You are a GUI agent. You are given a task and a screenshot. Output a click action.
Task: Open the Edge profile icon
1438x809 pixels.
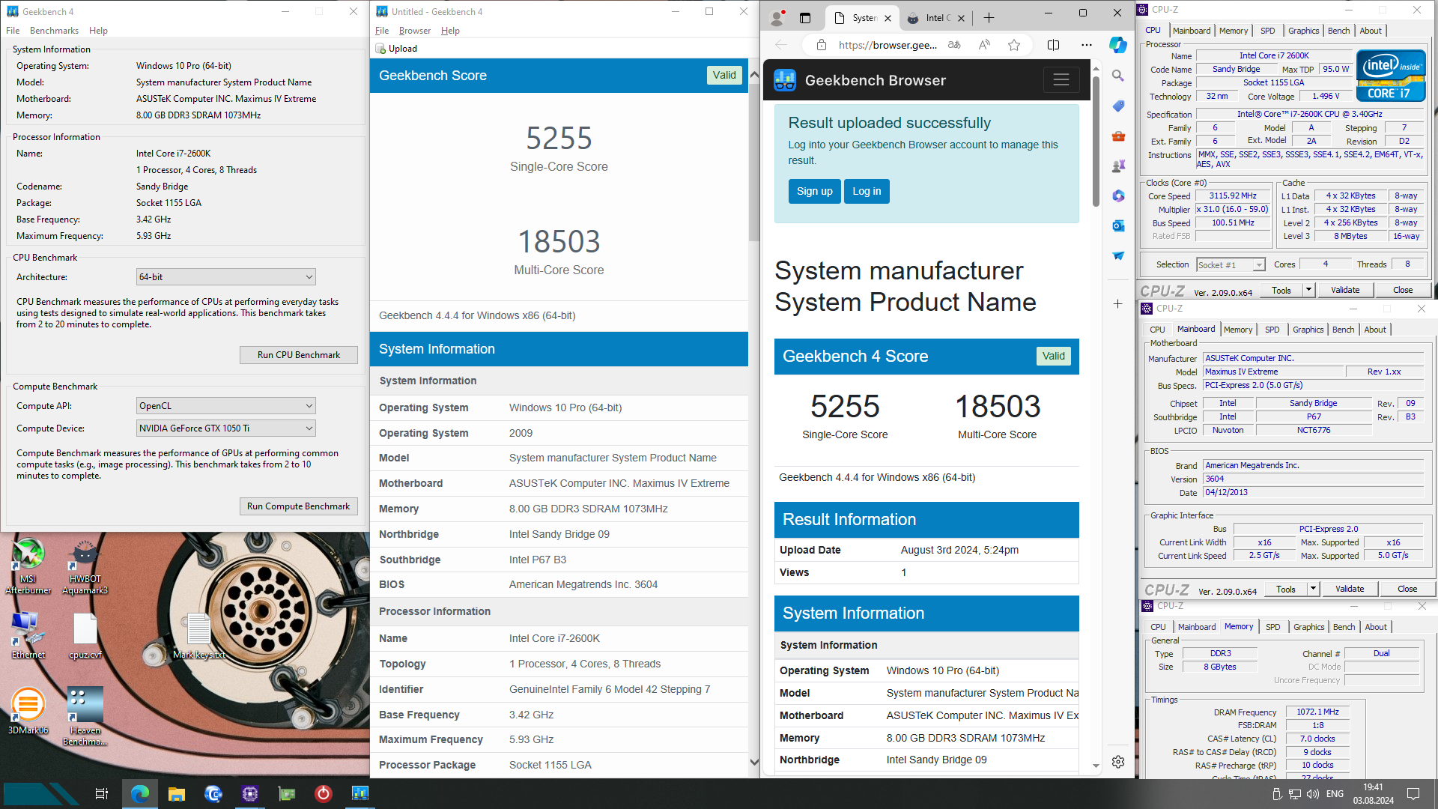click(778, 17)
